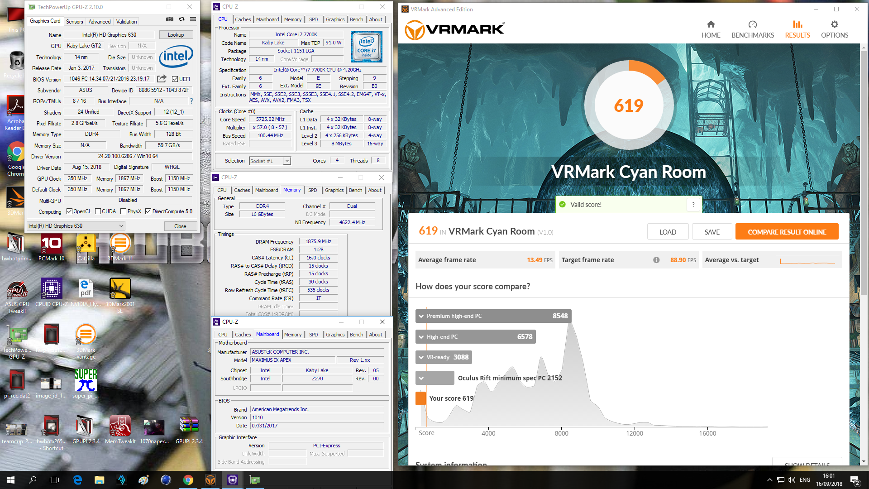Screen dimensions: 869x489
Task: Open 3DMark 11 desktop shortcut
Action: [x=120, y=248]
